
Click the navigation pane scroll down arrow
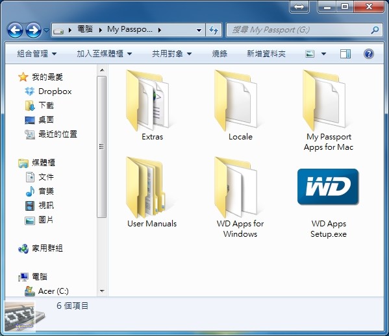pos(102,291)
